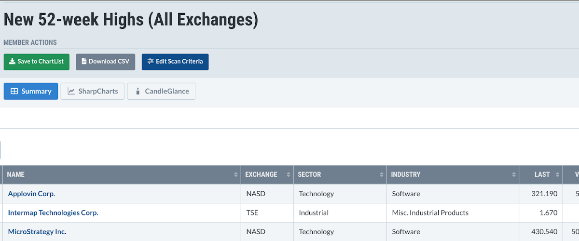Click the sort arrows icon in LAST header
The height and width of the screenshot is (241, 579).
tap(558, 174)
